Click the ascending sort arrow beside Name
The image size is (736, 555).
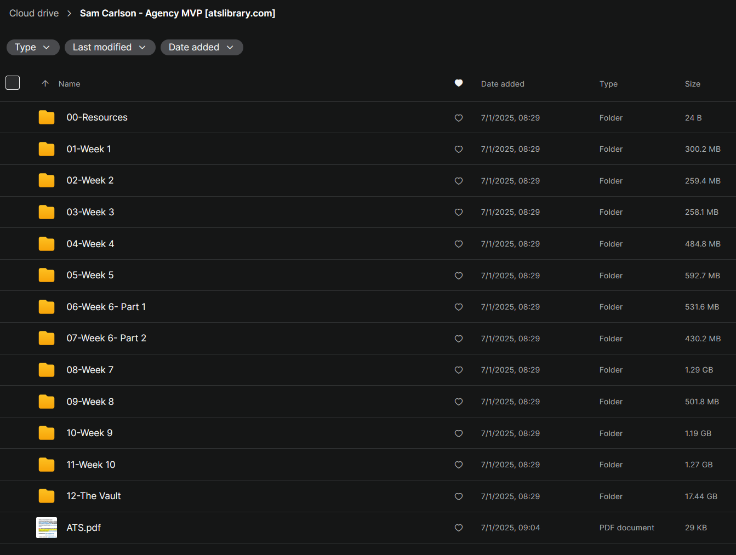(45, 83)
